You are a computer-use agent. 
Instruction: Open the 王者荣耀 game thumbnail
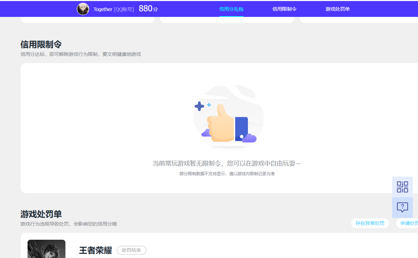click(x=46, y=249)
